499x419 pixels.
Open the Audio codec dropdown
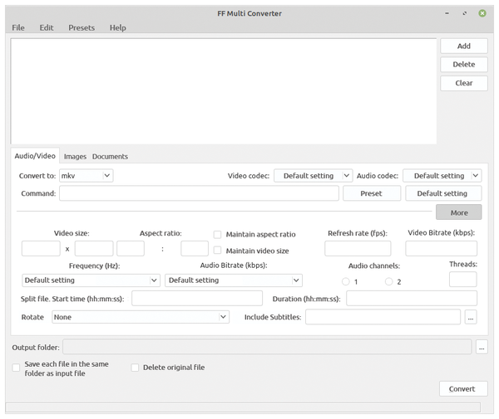[442, 176]
